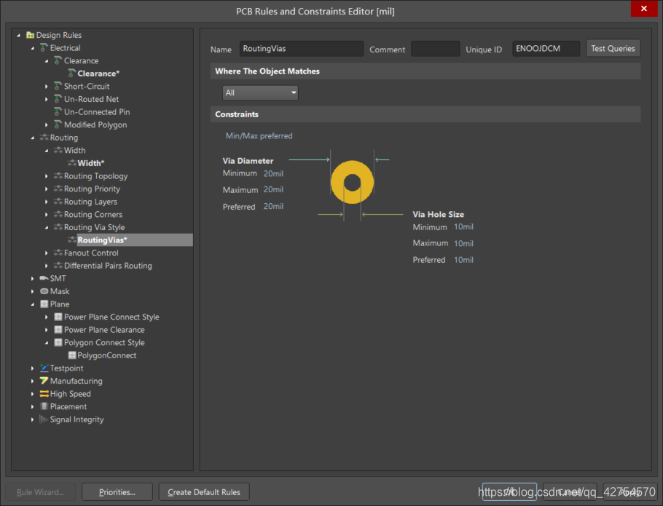
Task: Expand the Signal Integrity node arrow
Action: pyautogui.click(x=33, y=419)
